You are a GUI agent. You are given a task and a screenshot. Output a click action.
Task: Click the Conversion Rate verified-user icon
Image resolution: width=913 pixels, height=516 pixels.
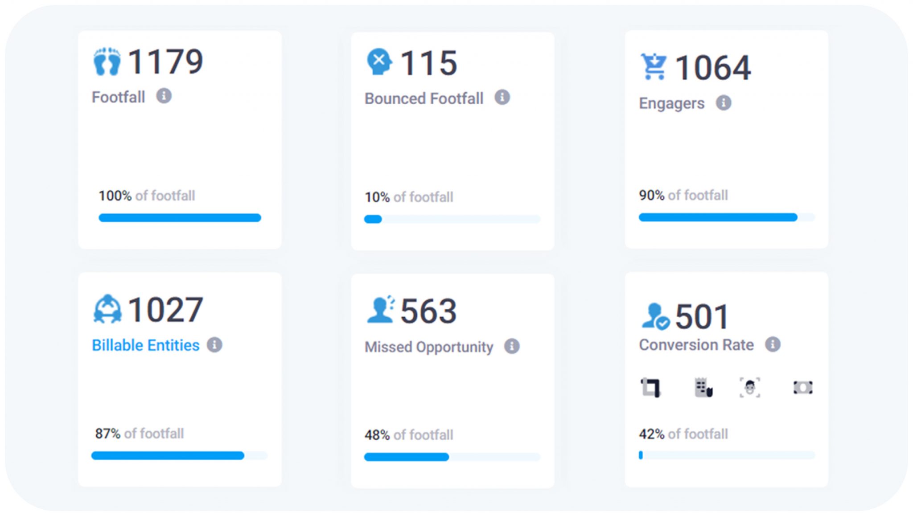(x=655, y=316)
